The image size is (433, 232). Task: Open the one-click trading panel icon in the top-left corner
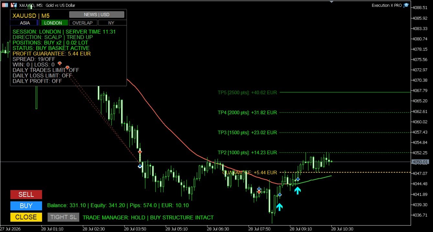[x=5, y=5]
